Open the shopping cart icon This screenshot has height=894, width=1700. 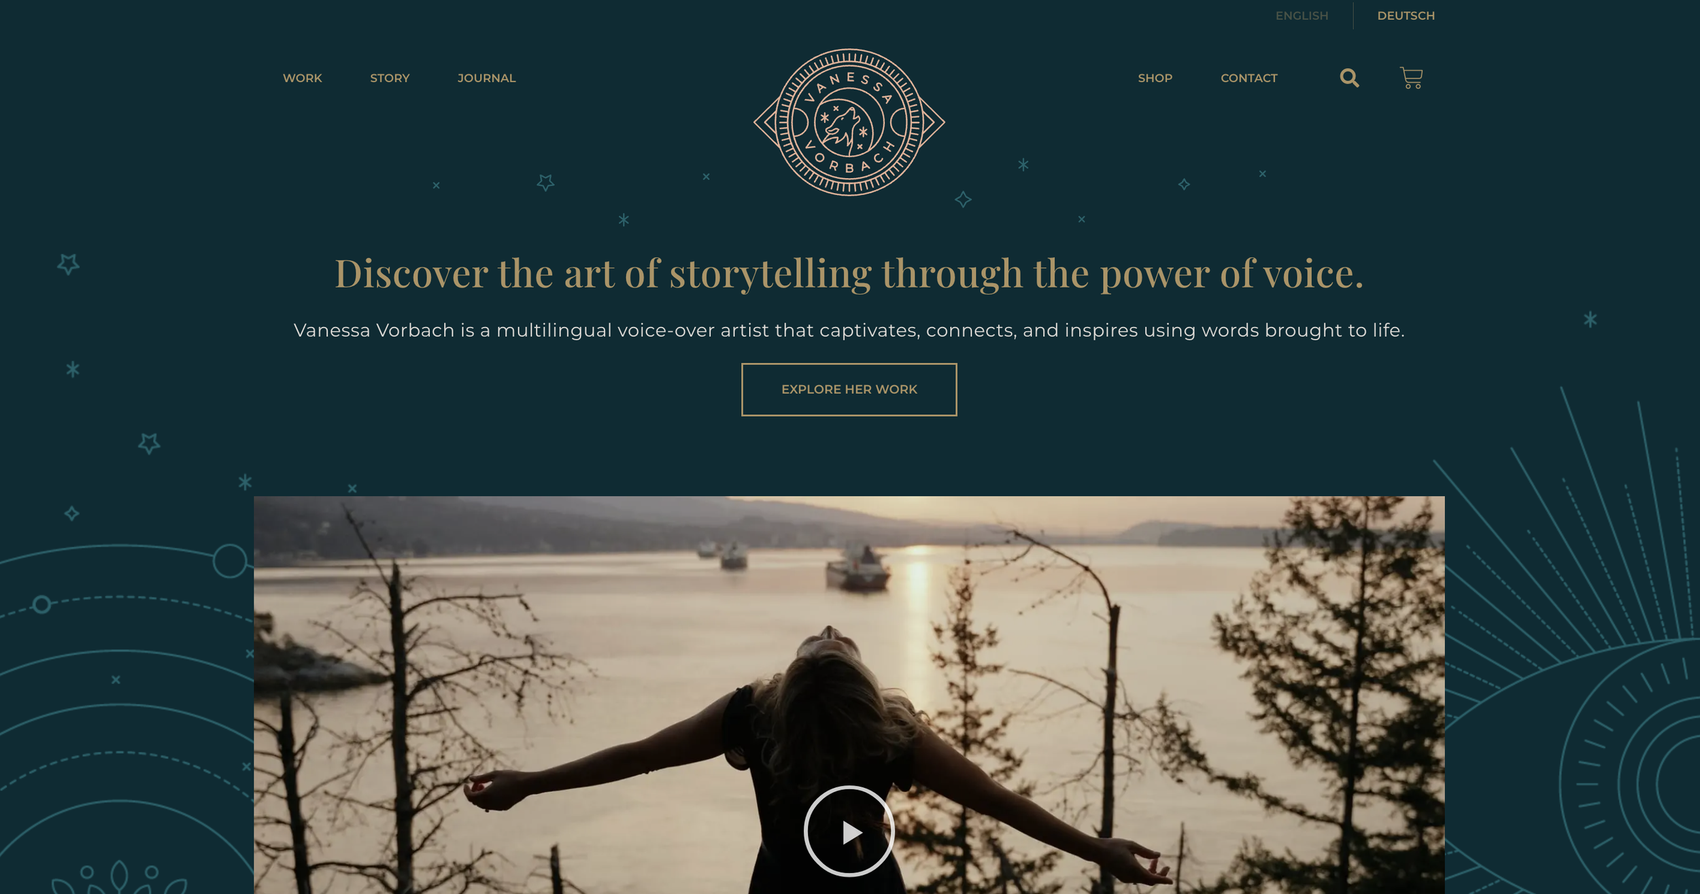pos(1411,78)
